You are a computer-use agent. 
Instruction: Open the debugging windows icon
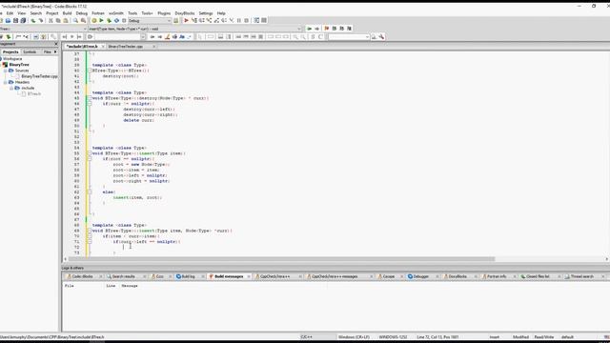(256, 20)
